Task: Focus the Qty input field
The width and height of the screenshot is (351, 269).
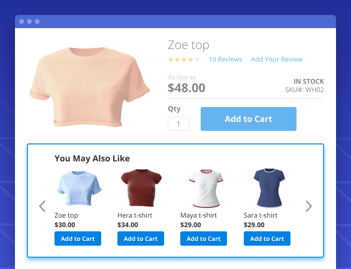Action: [178, 124]
